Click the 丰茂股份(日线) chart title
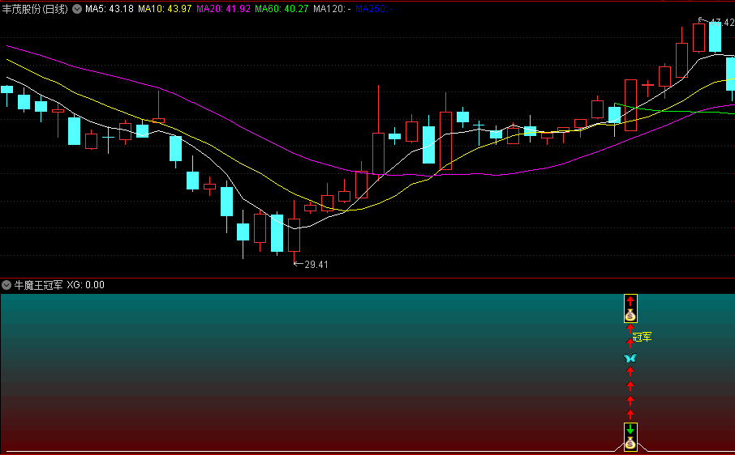Viewport: 735px width, 455px height. [x=35, y=9]
